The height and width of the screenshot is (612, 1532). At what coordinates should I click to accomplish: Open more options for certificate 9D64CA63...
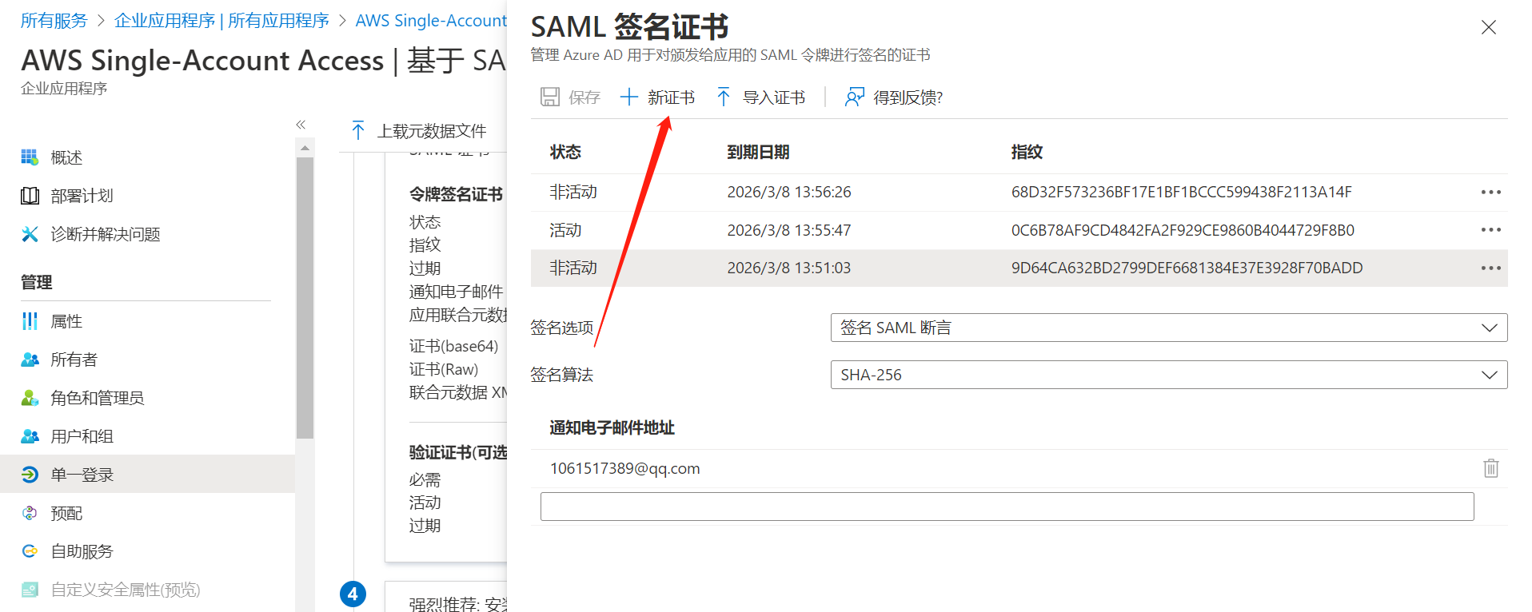click(x=1490, y=268)
